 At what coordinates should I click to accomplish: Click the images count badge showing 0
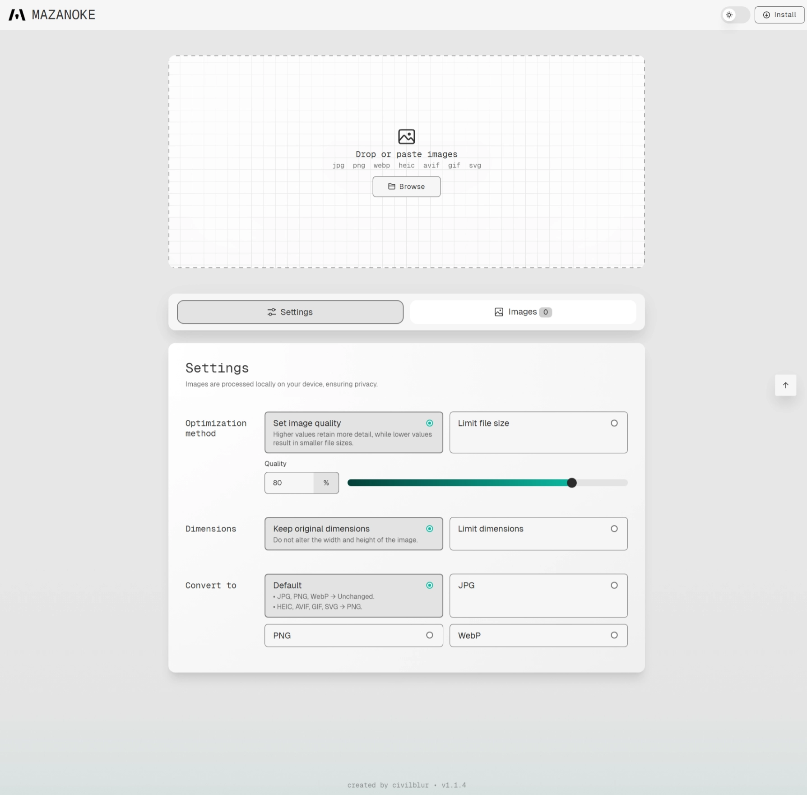click(545, 312)
